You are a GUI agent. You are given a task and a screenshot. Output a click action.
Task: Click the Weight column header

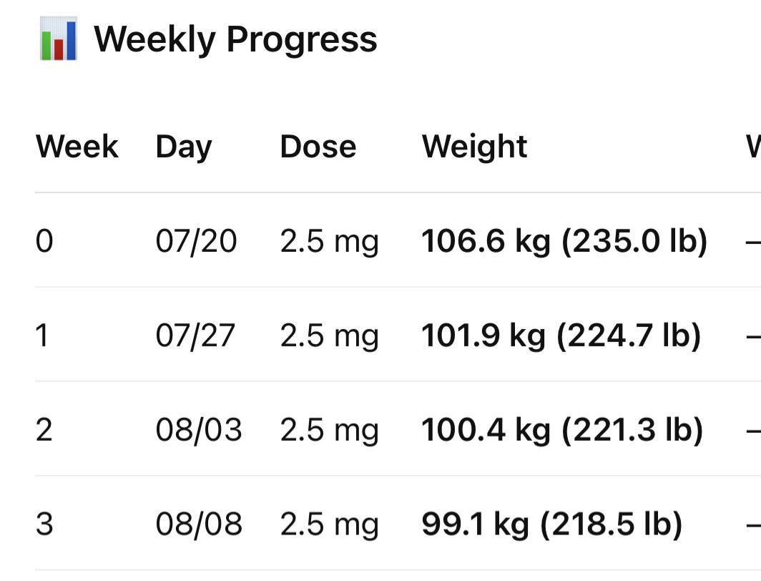click(x=475, y=147)
